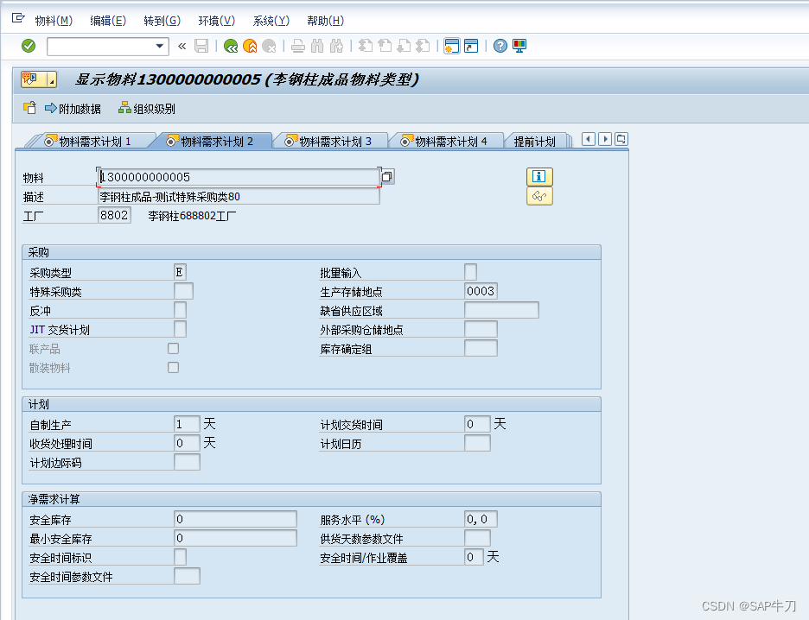Open the command field dropdown arrow
This screenshot has width=809, height=620.
(160, 46)
